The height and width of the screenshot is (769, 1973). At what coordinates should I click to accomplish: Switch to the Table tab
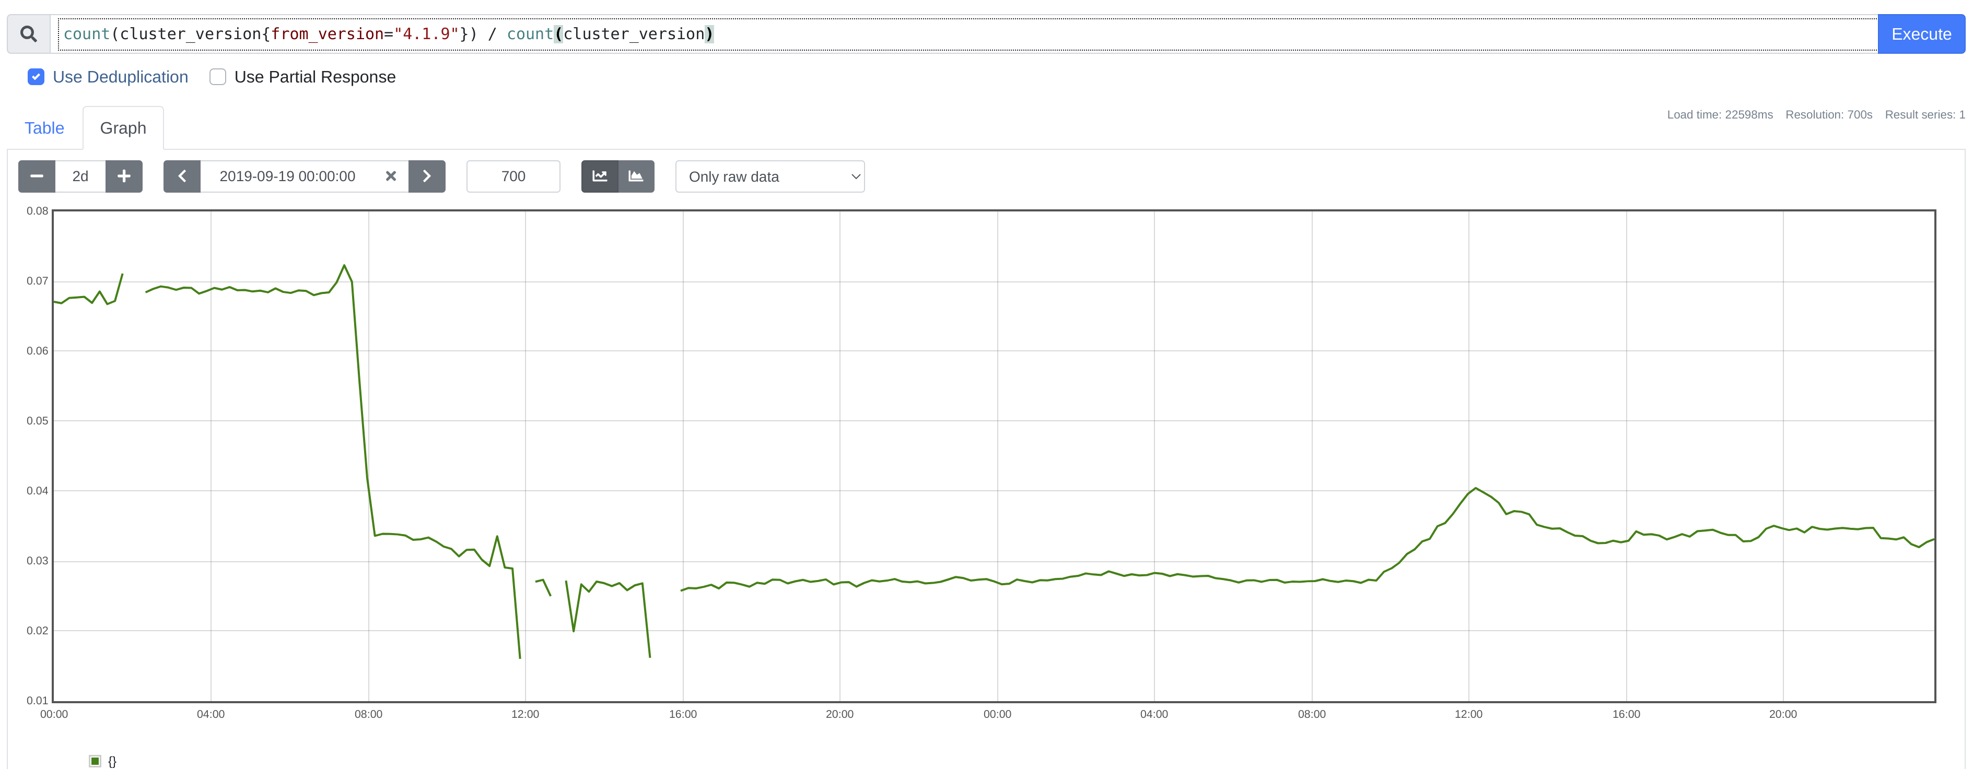pyautogui.click(x=44, y=128)
